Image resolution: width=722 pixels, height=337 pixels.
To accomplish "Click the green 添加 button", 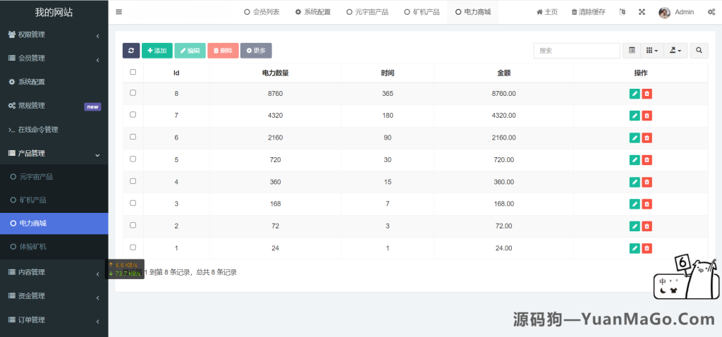I will [x=157, y=51].
